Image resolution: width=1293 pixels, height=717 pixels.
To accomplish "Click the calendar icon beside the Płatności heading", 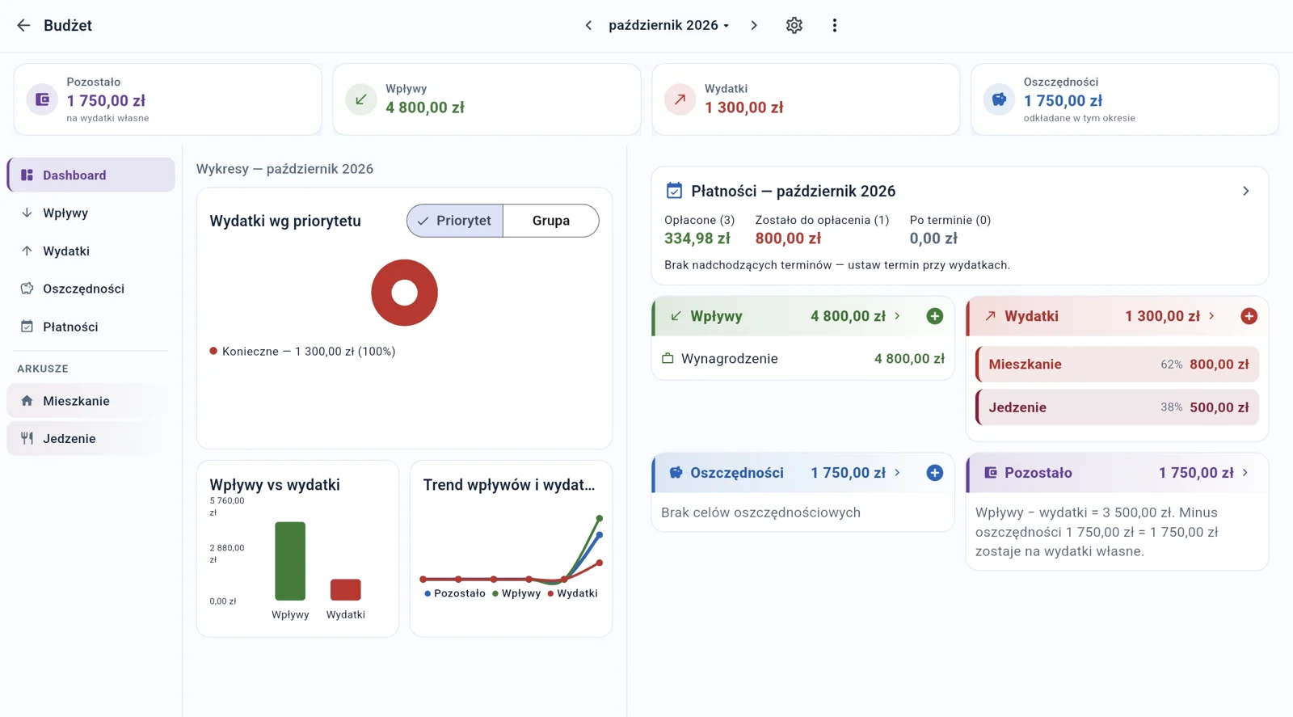I will 674,191.
